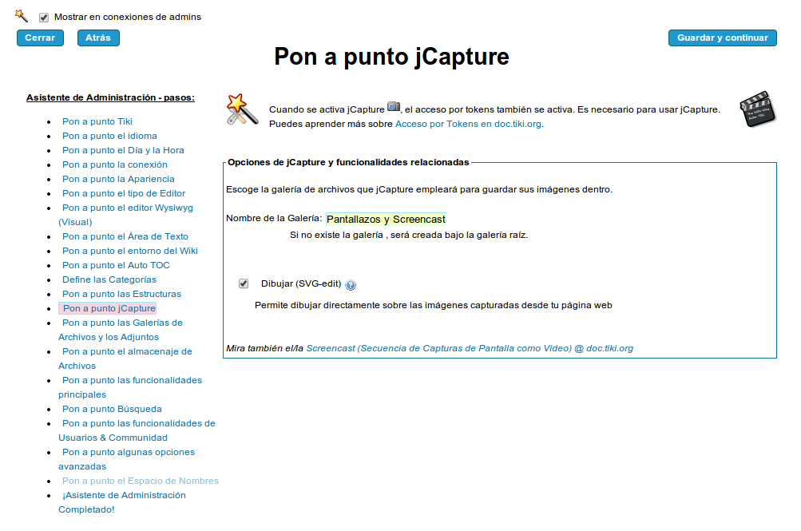Click Guardar y continuar

pyautogui.click(x=722, y=38)
